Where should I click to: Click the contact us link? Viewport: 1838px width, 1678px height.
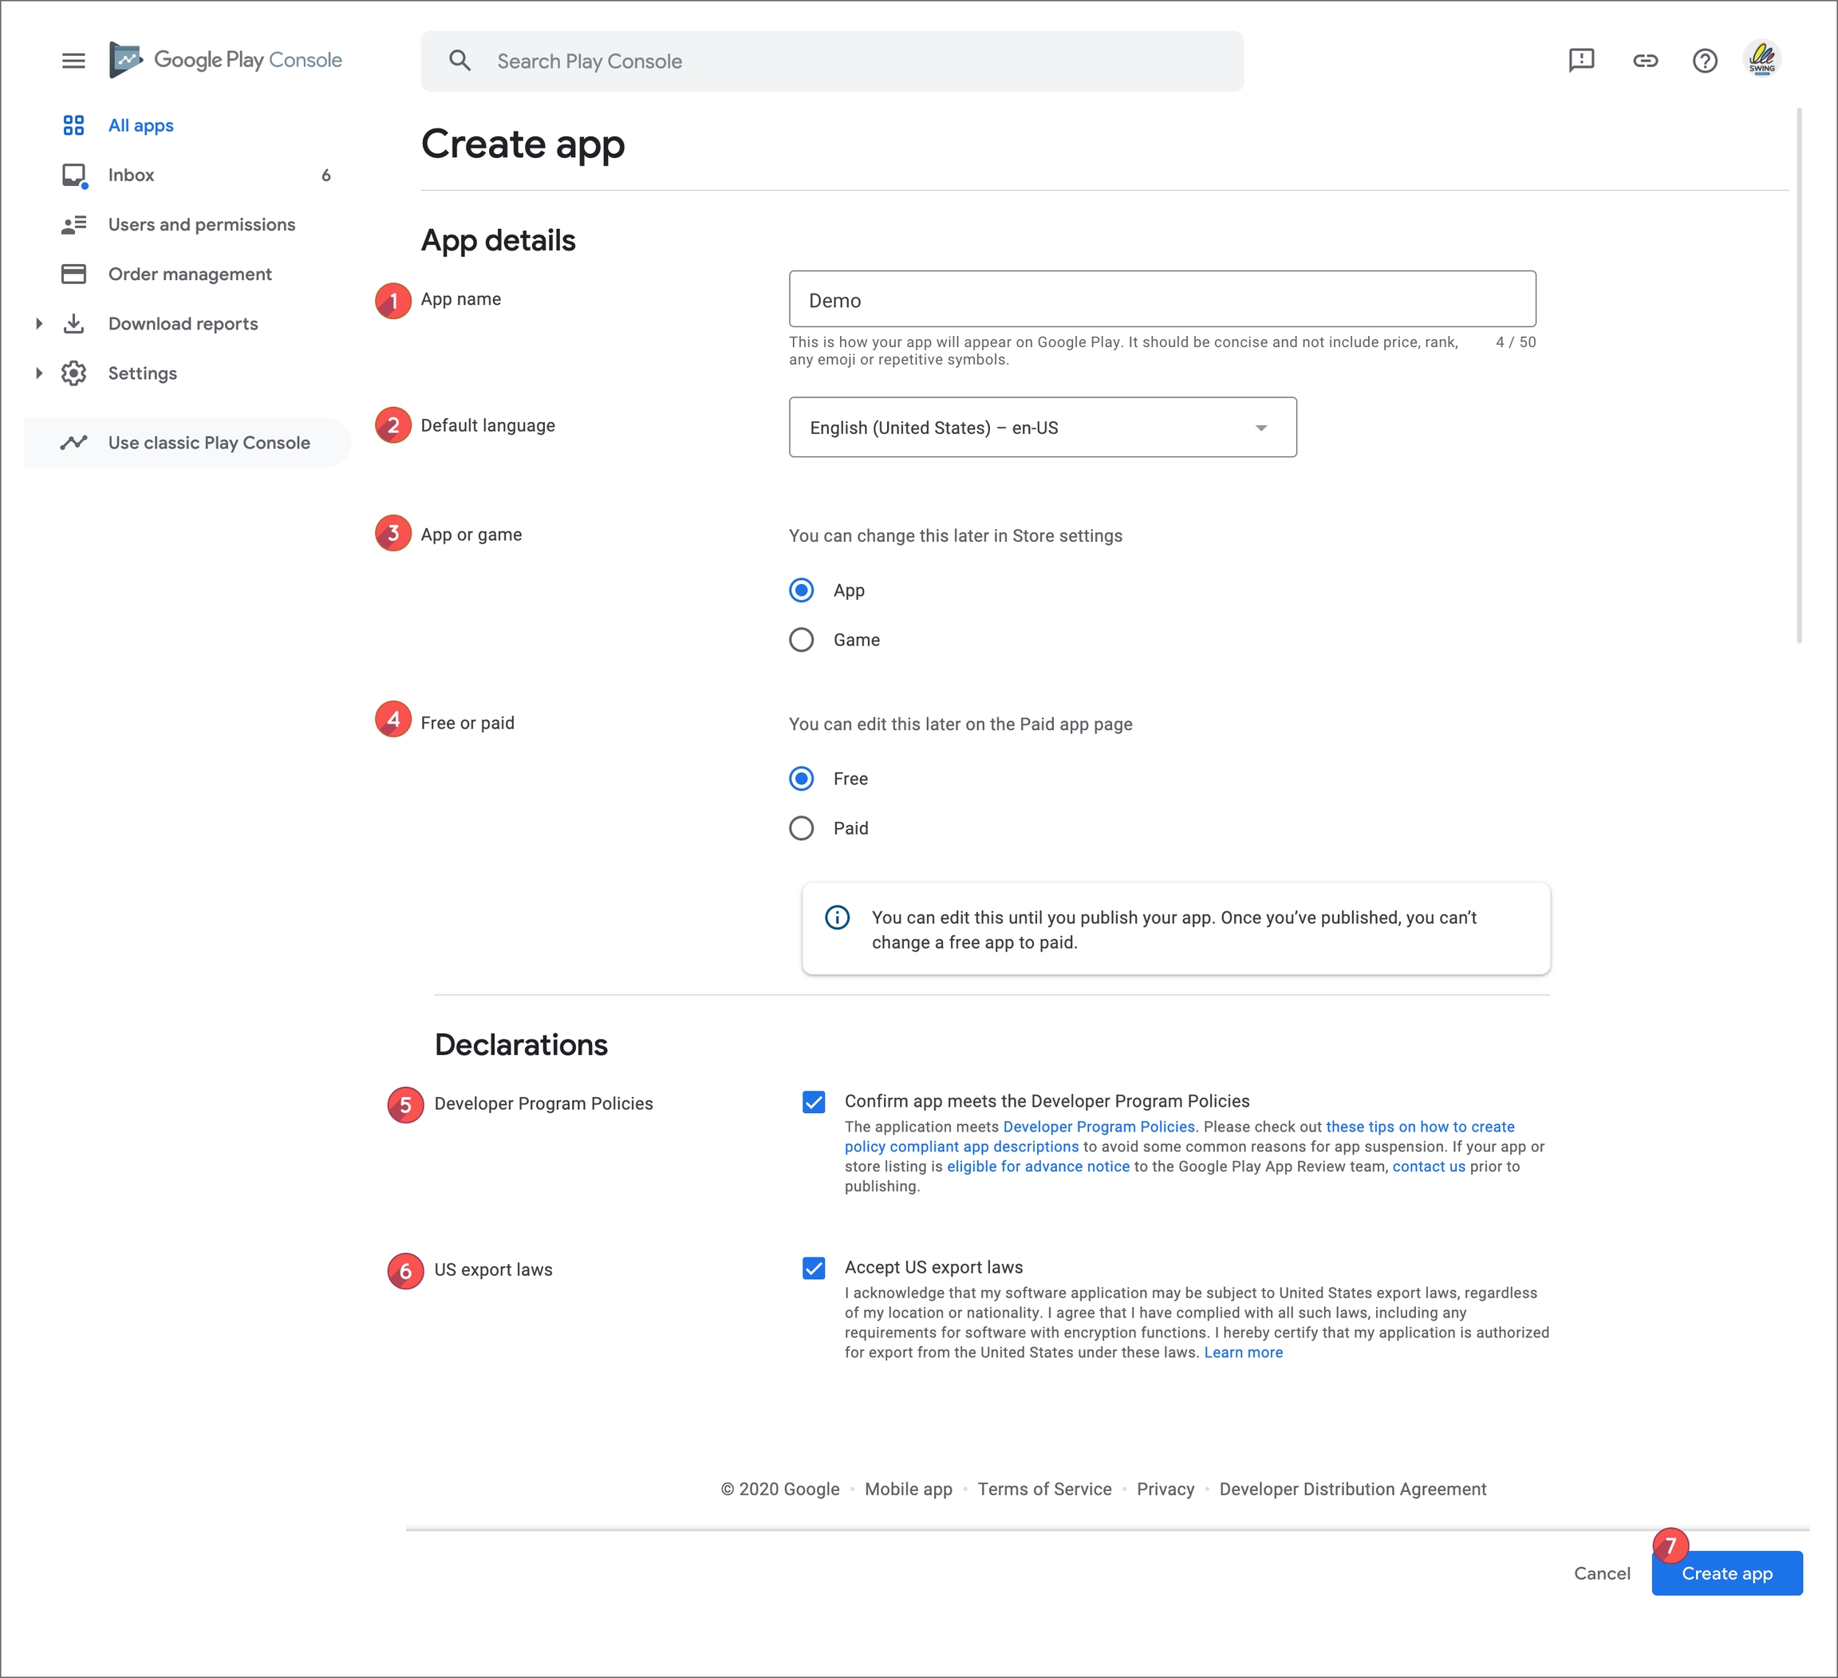[1429, 1167]
